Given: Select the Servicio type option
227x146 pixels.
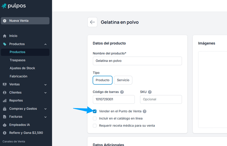Looking at the screenshot, I should 123,80.
